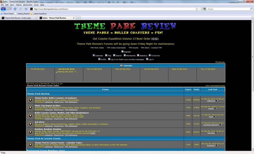Open the Calendar using its small icon
Viewport: 254px width, 154px height.
(x=94, y=55)
